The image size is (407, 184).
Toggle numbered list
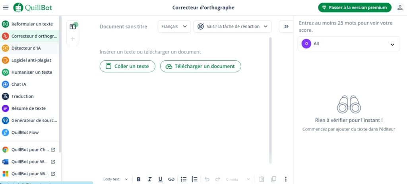tap(194, 179)
